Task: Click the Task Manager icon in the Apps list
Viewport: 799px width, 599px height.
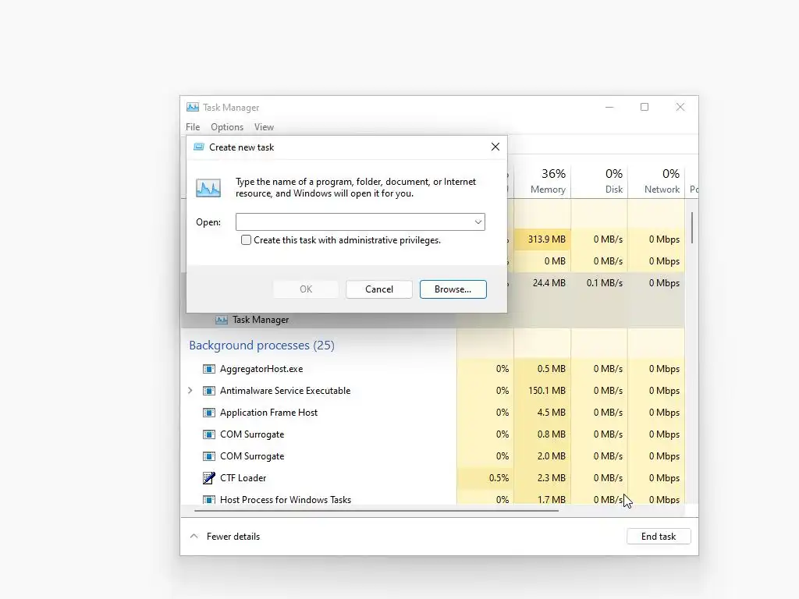Action: pos(221,320)
